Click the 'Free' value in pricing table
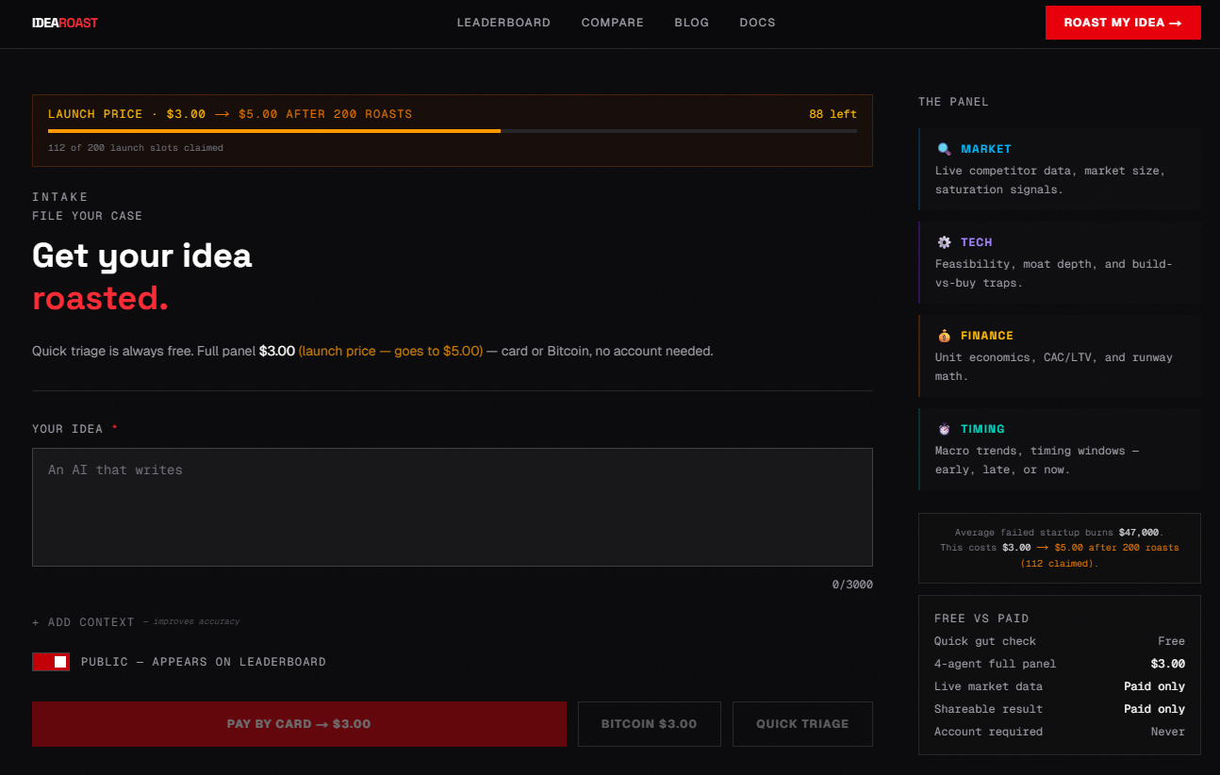This screenshot has width=1220, height=775. pos(1172,641)
